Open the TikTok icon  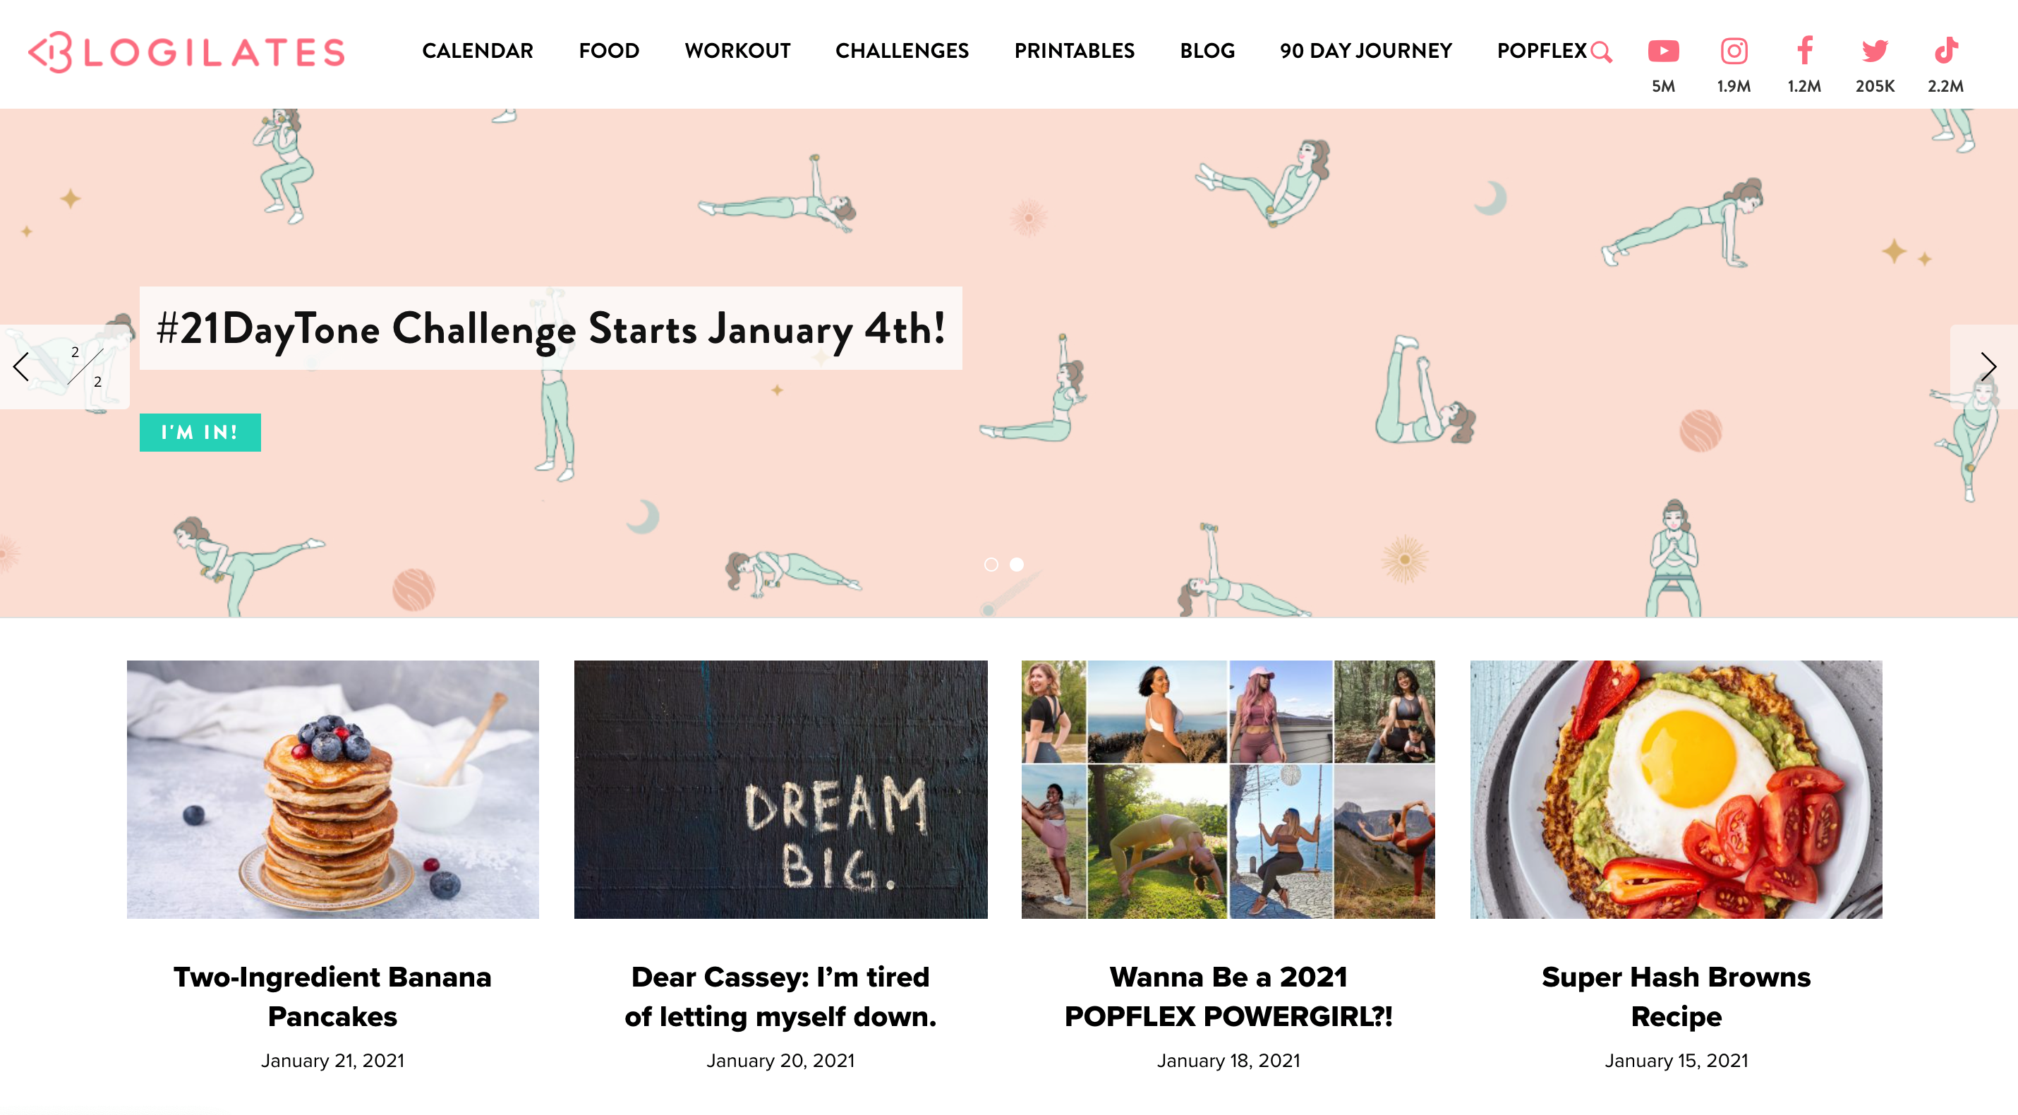coord(1946,50)
